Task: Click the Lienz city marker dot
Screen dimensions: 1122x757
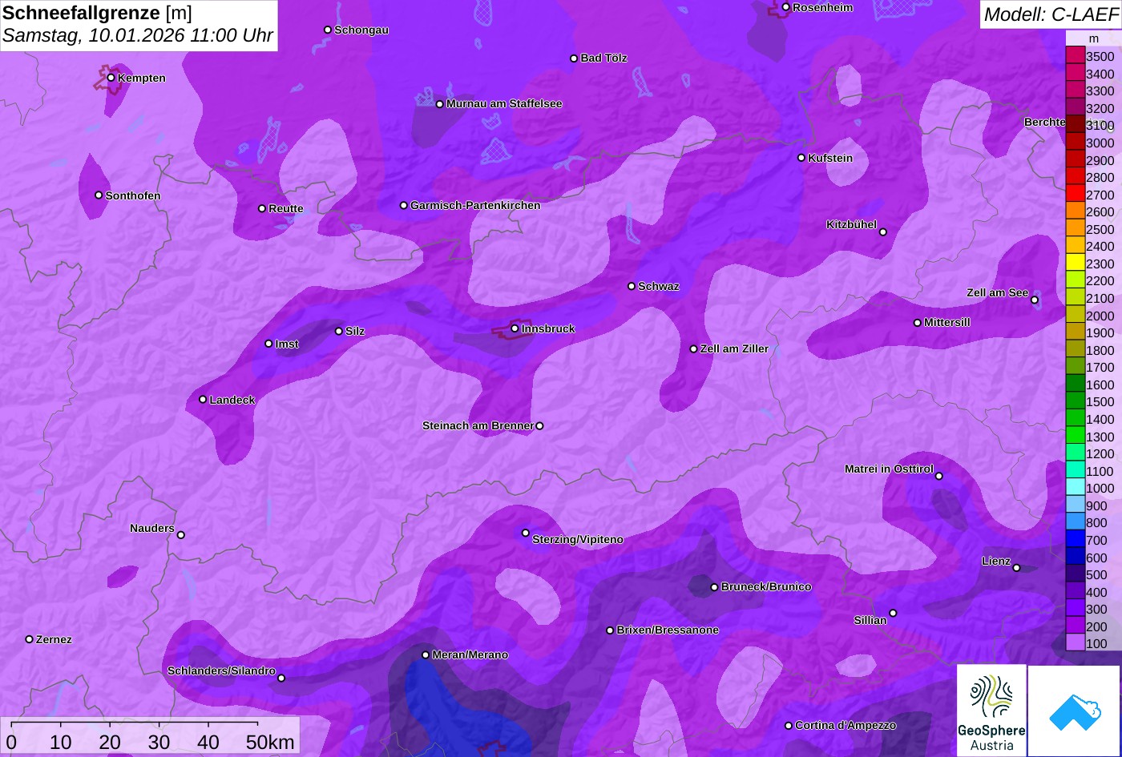Action: click(x=1016, y=568)
